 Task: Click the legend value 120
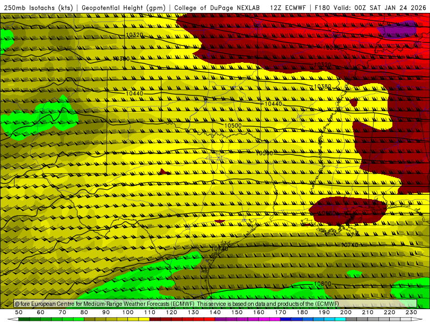click(171, 312)
